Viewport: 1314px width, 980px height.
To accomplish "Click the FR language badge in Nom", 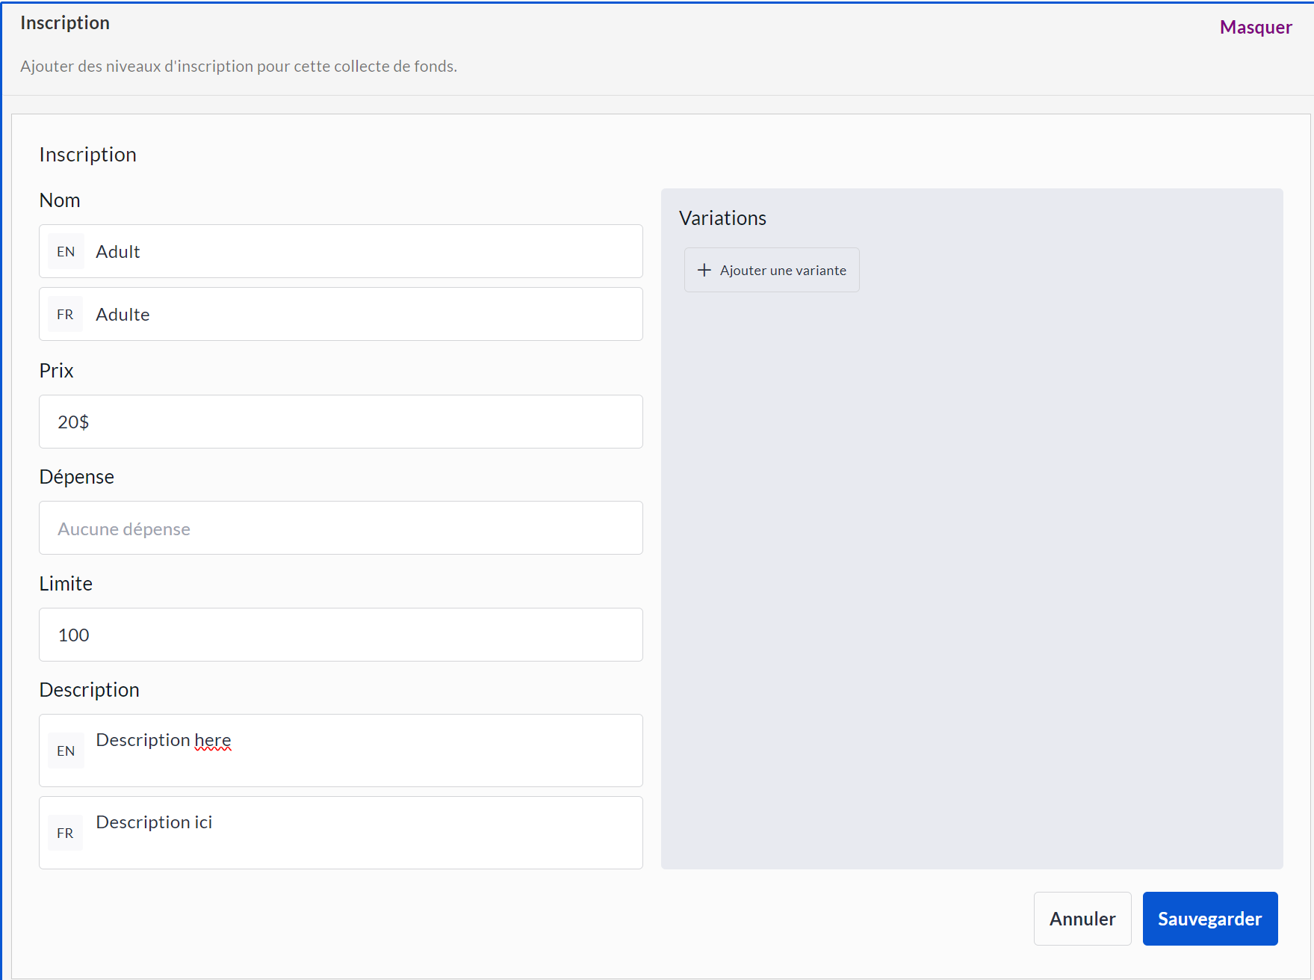I will click(66, 315).
